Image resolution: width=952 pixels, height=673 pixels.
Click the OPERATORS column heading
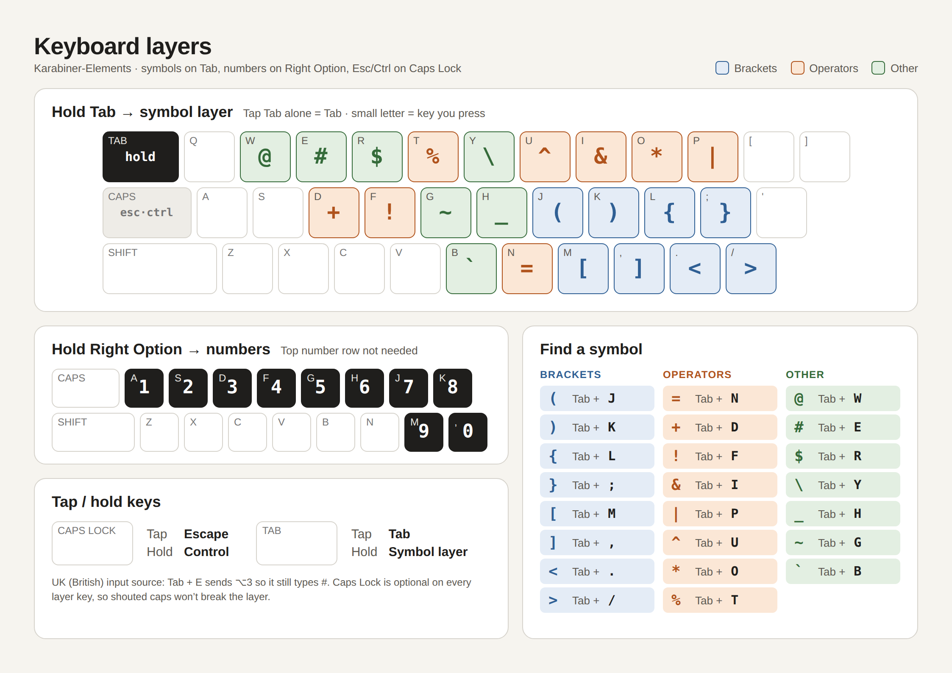click(x=697, y=375)
